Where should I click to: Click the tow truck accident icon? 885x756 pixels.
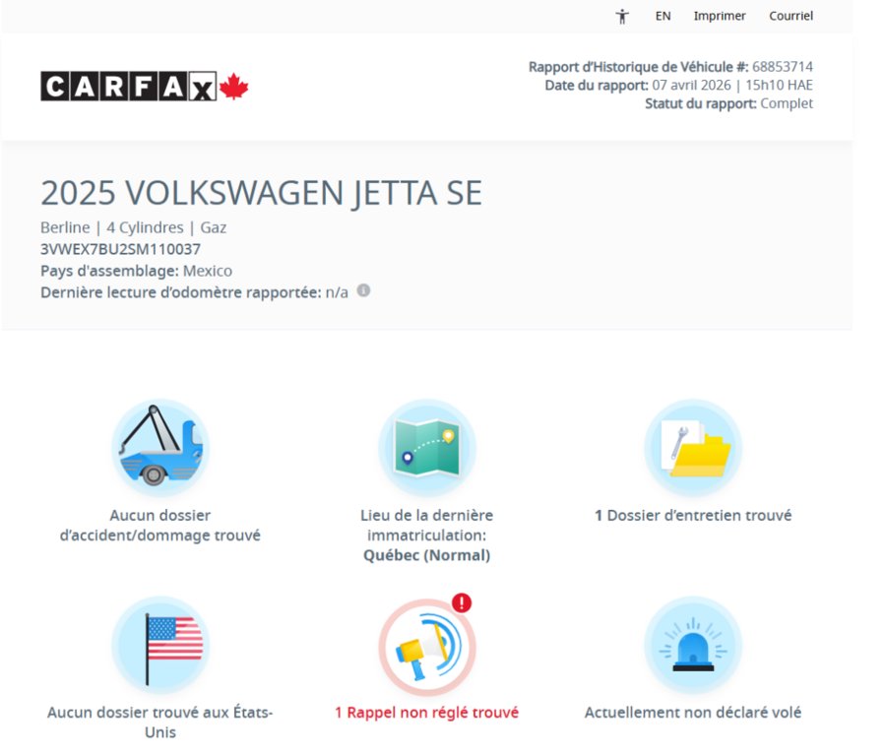160,447
